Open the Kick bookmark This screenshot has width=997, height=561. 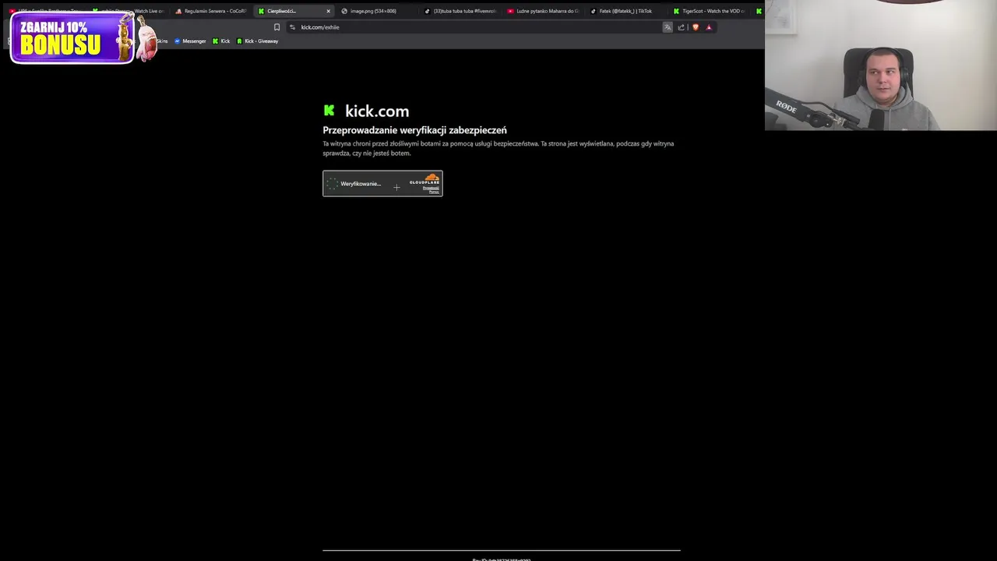(221, 41)
